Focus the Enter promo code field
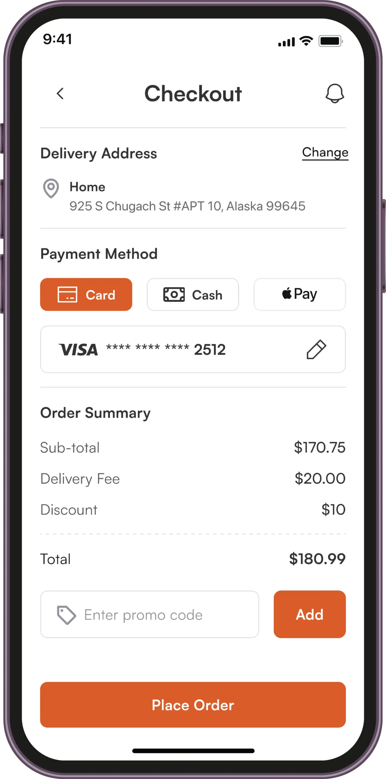 [x=150, y=614]
